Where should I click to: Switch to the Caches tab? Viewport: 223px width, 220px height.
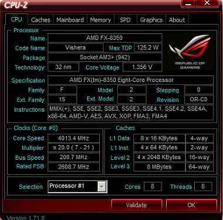click(40, 20)
